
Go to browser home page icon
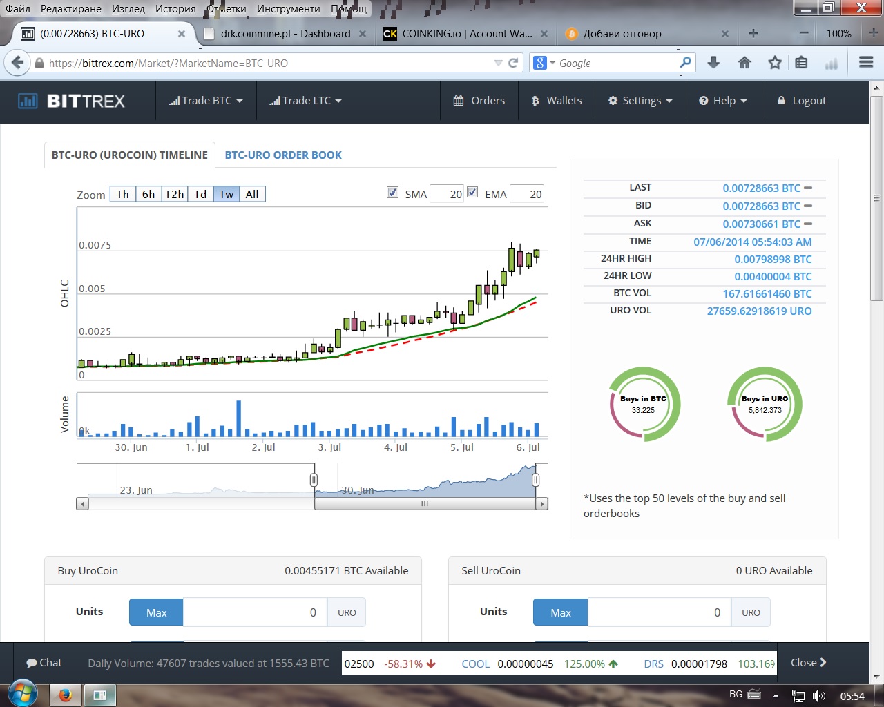(744, 63)
